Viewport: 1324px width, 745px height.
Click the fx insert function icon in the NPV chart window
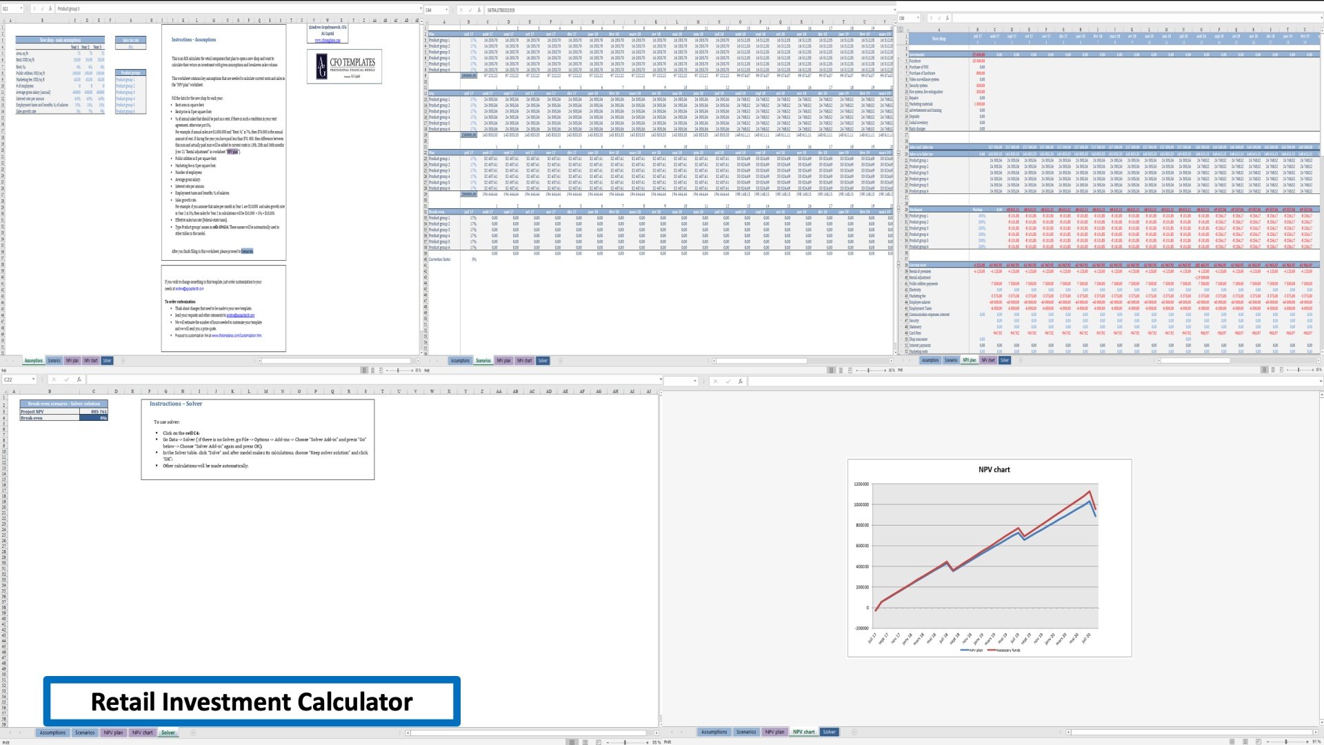coord(740,381)
